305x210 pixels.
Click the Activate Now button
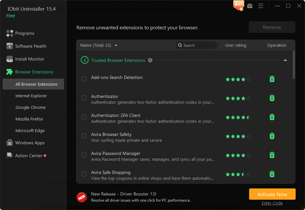[272, 194]
